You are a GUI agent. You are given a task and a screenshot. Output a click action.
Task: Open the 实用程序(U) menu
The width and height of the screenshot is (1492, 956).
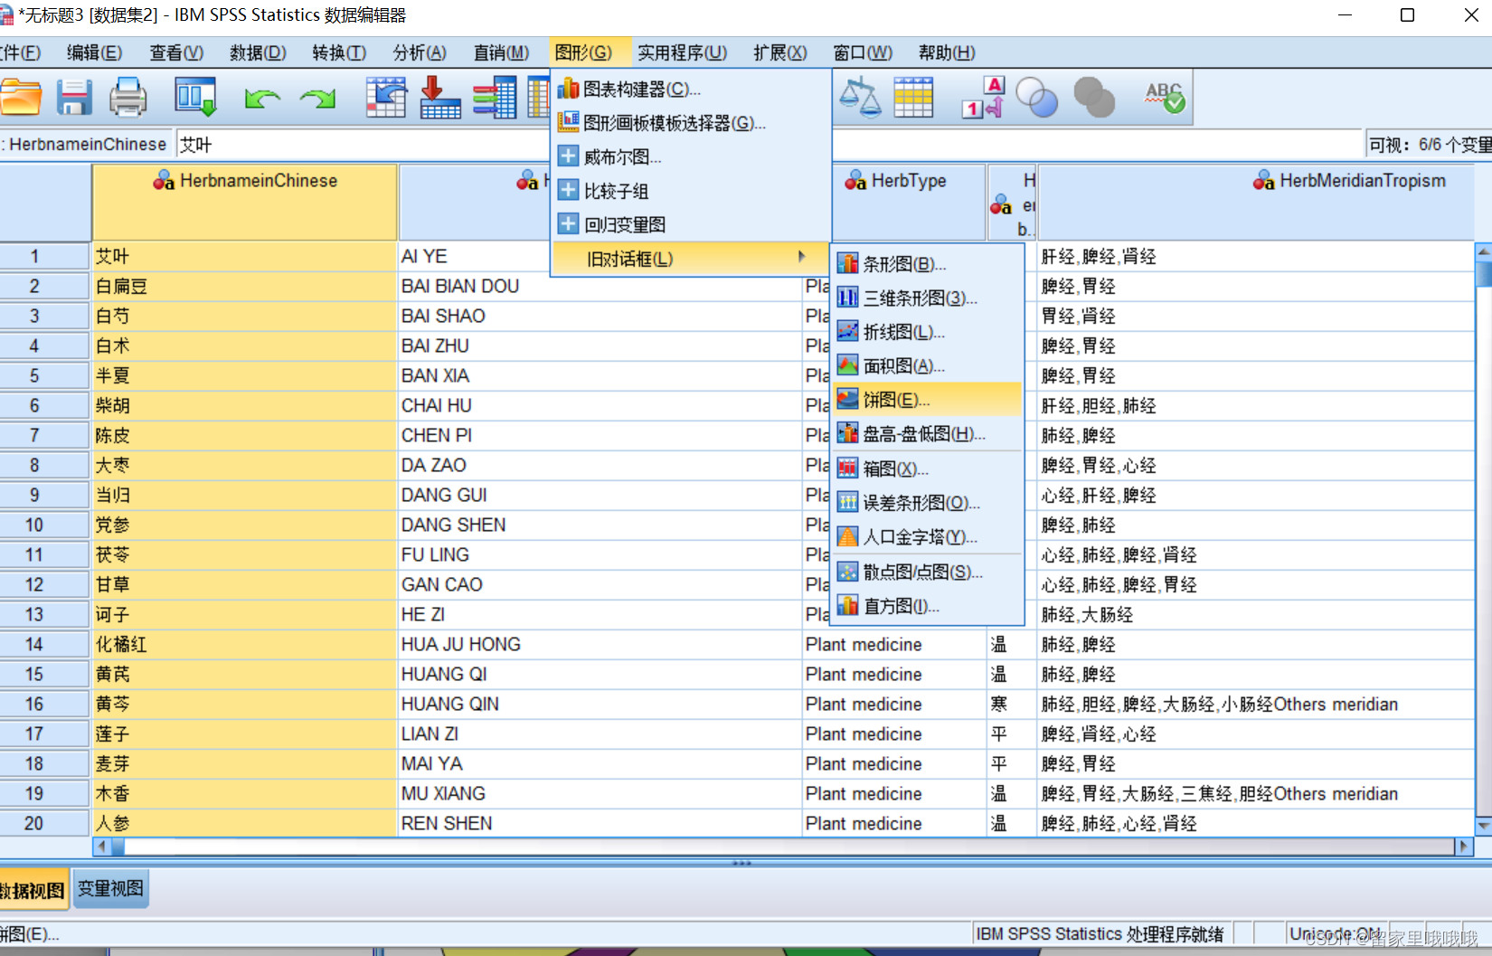[682, 52]
